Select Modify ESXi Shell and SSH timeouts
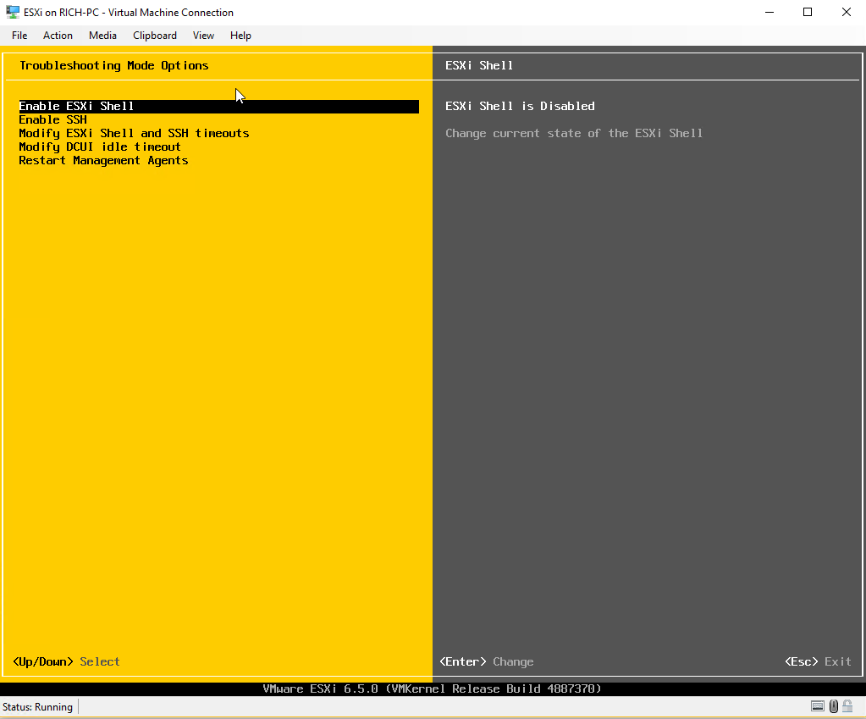866x719 pixels. click(134, 133)
